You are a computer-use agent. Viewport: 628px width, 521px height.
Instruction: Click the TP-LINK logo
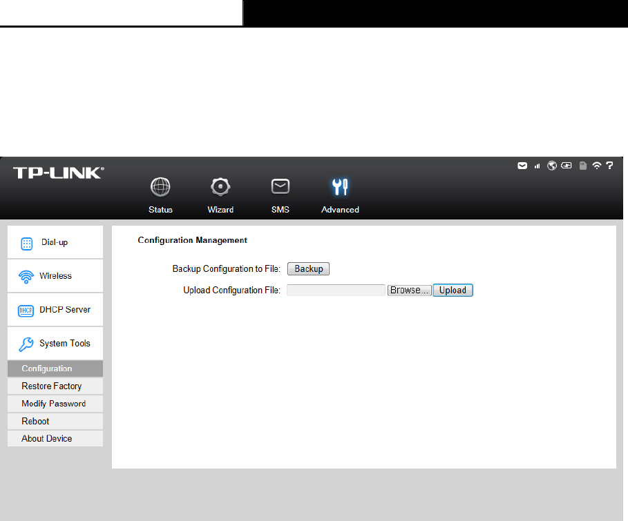point(59,173)
